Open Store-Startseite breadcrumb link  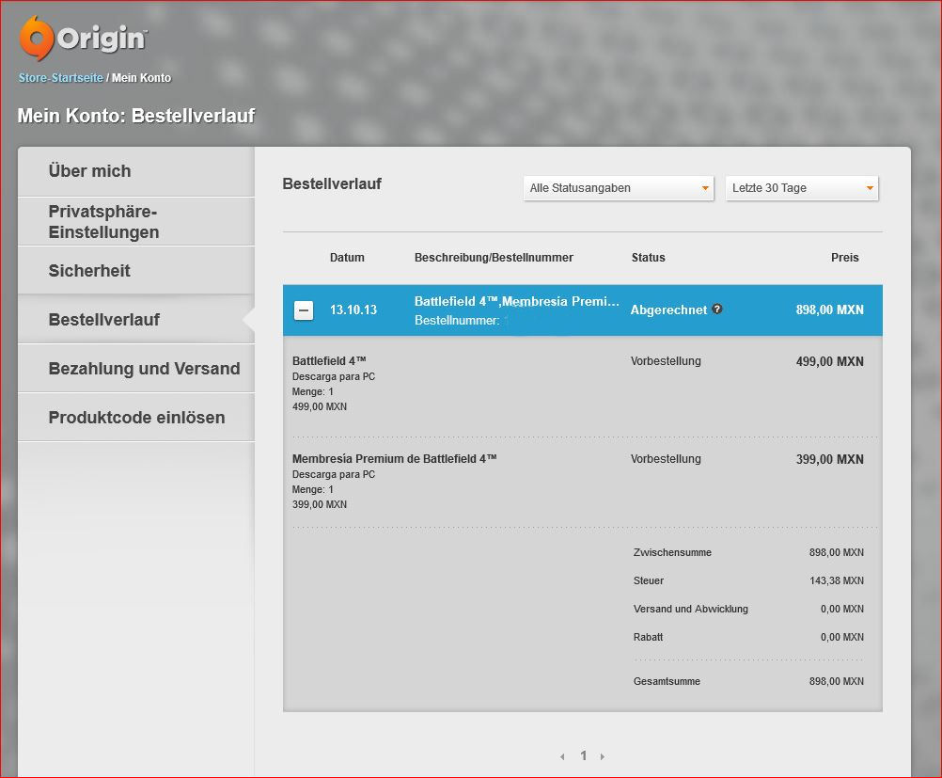pos(61,77)
